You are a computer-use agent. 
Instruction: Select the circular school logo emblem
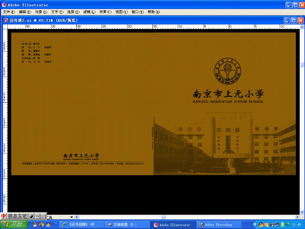pos(228,71)
